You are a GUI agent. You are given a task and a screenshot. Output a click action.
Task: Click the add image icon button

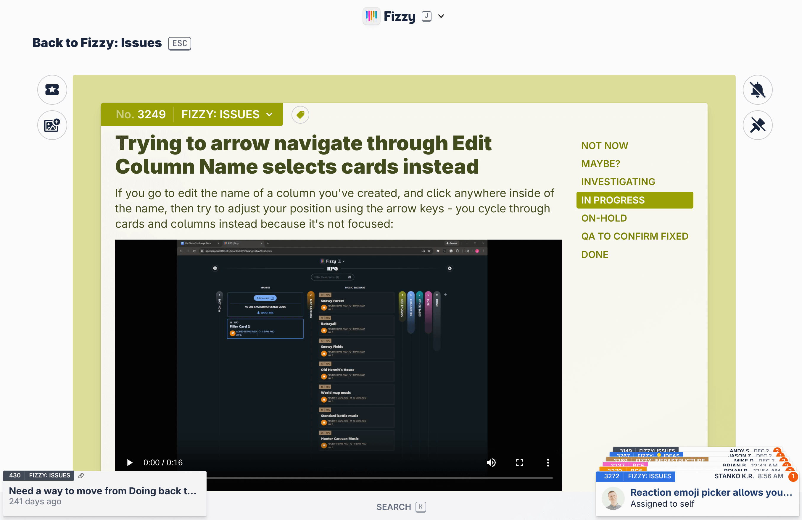click(x=52, y=125)
